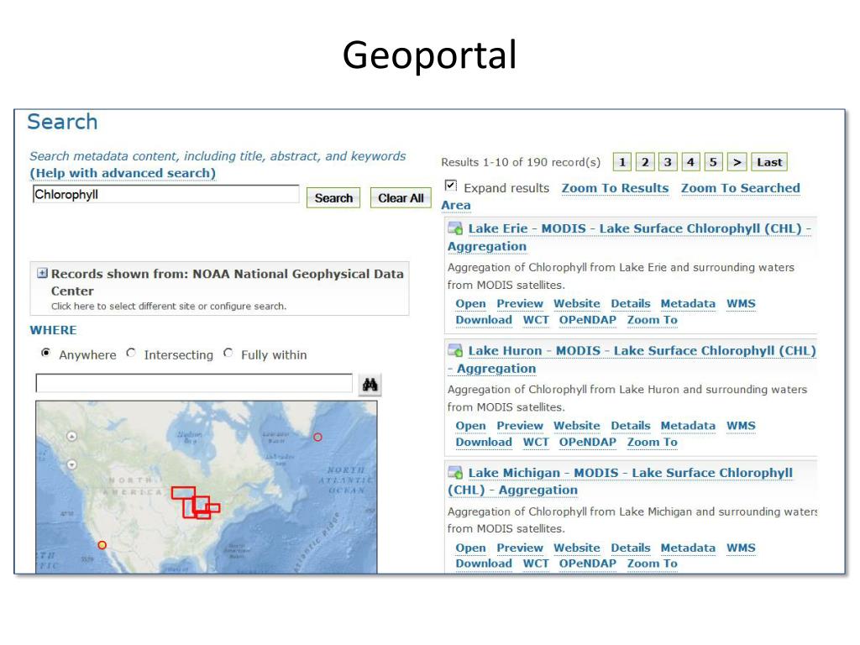Viewport: 860px width, 645px height.
Task: Select the Fully within radio option
Action: point(228,353)
